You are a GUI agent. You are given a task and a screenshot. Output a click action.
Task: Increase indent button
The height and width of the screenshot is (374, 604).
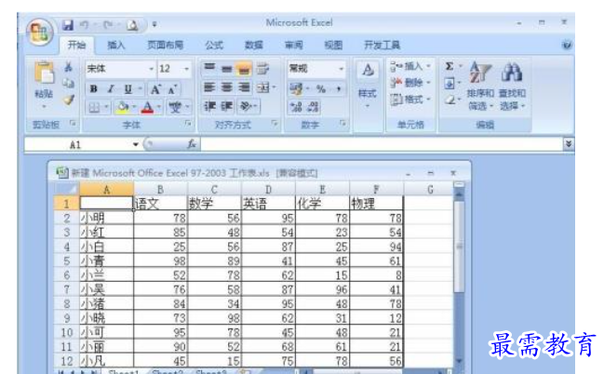227,106
